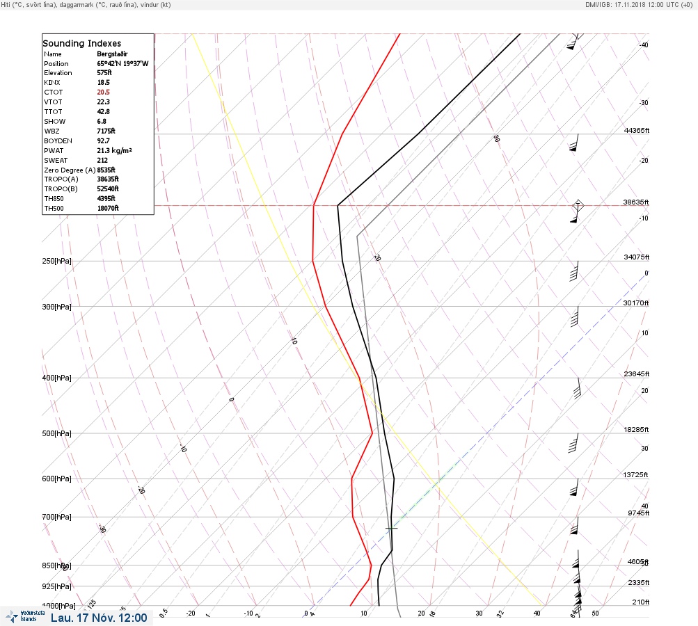Click the TROPO(A) label in the index table
This screenshot has height=626, width=698.
61,179
